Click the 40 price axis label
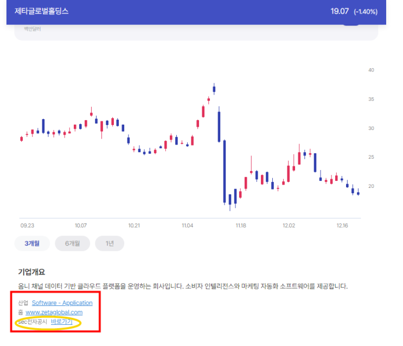This screenshot has width=403, height=346. (x=371, y=70)
